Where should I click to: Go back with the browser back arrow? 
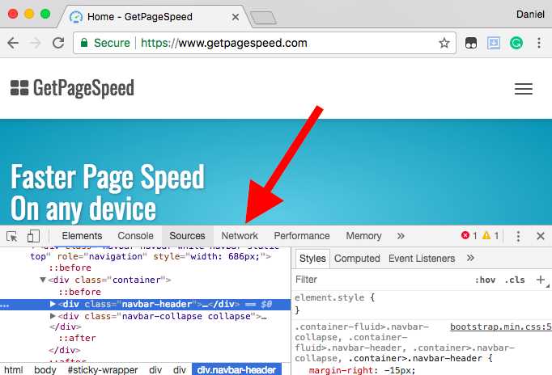[13, 43]
